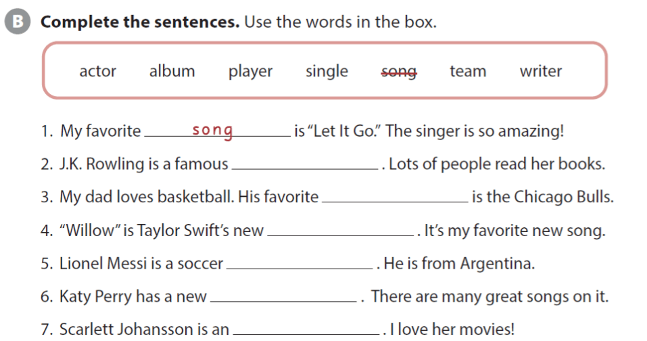647x341 pixels.
Task: Pick the word "writer" from the word box
Action: click(x=540, y=71)
